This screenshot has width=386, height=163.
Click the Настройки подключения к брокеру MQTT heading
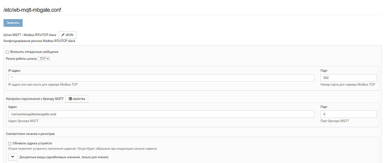[35, 99]
